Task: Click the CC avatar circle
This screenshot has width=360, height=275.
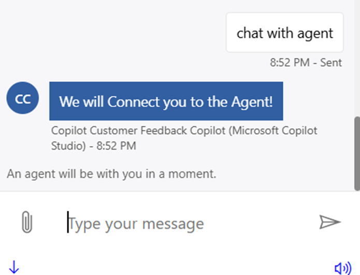Action: 23,98
